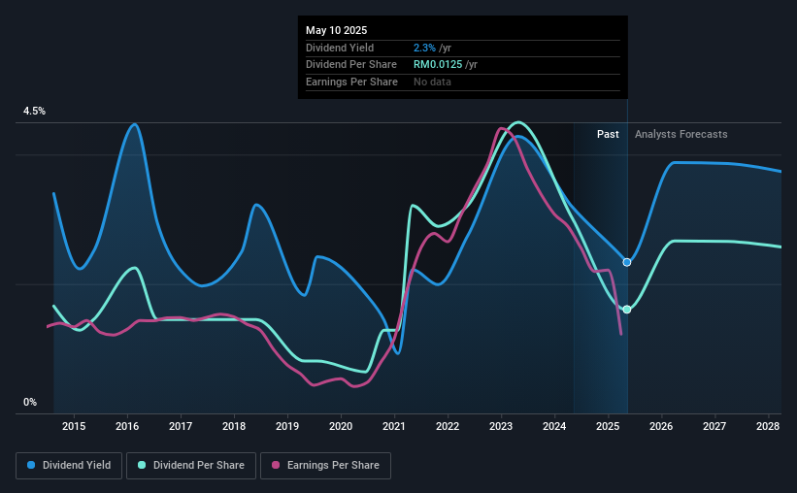The image size is (797, 493).
Task: Click the 4.5% y-axis label
Action: click(34, 111)
